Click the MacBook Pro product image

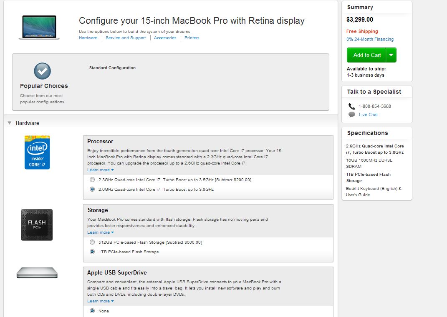click(39, 27)
